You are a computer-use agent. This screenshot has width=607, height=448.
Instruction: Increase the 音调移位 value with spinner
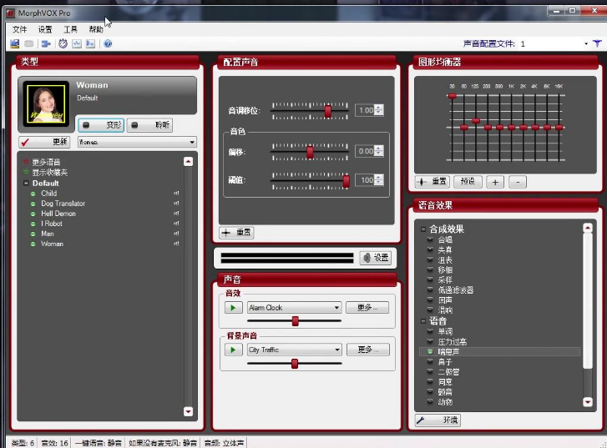click(x=379, y=108)
